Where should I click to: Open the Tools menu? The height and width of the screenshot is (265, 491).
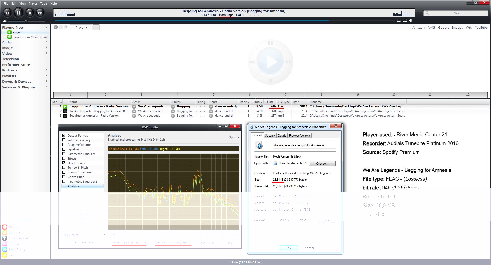(44, 4)
